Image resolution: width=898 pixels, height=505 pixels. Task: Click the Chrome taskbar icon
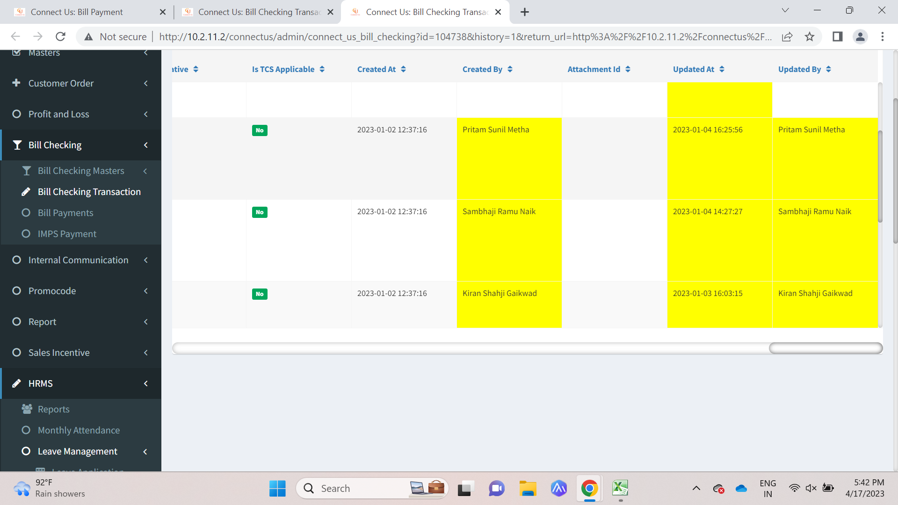point(589,488)
